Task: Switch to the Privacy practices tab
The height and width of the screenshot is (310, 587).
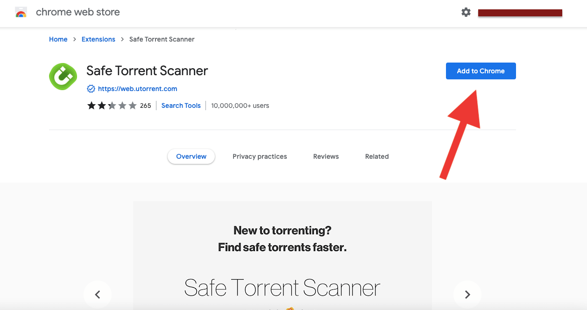Action: [260, 156]
